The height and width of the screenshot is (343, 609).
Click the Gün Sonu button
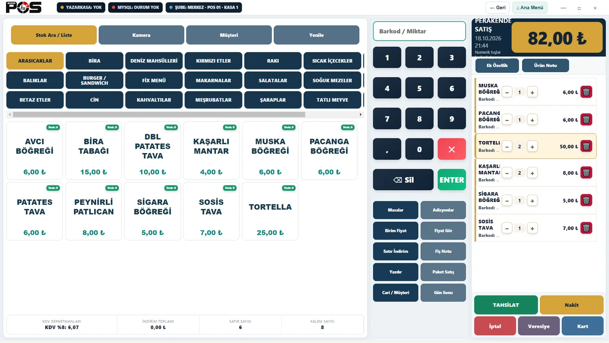point(443,293)
